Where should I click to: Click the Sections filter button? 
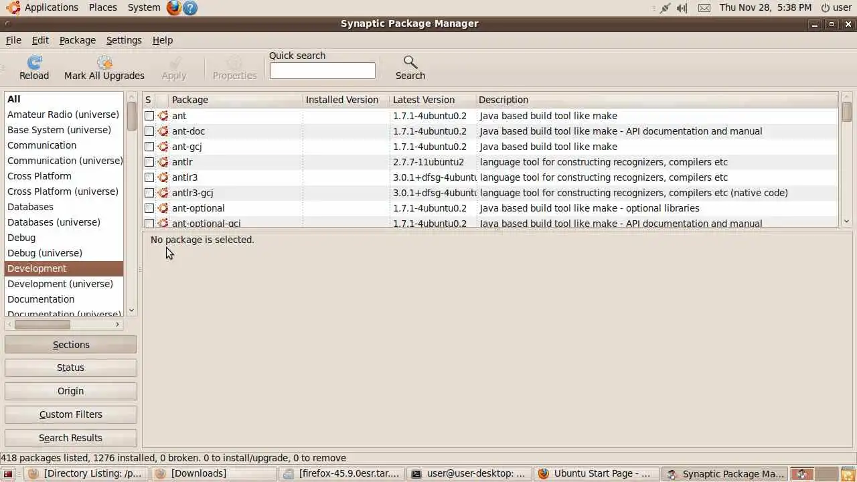[71, 345]
